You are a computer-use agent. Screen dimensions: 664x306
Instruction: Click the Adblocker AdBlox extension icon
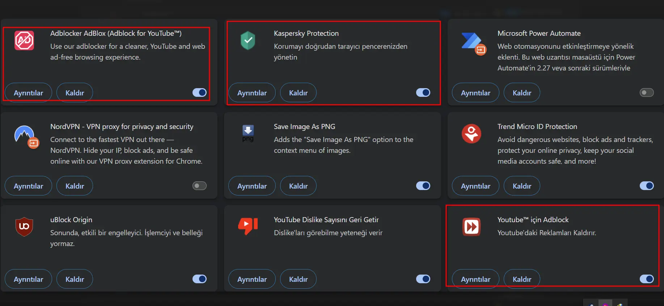[x=24, y=40]
